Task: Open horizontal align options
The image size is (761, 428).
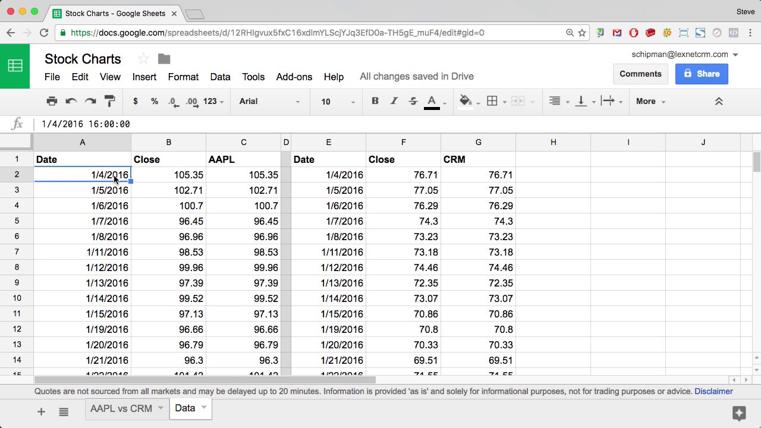Action: [558, 102]
